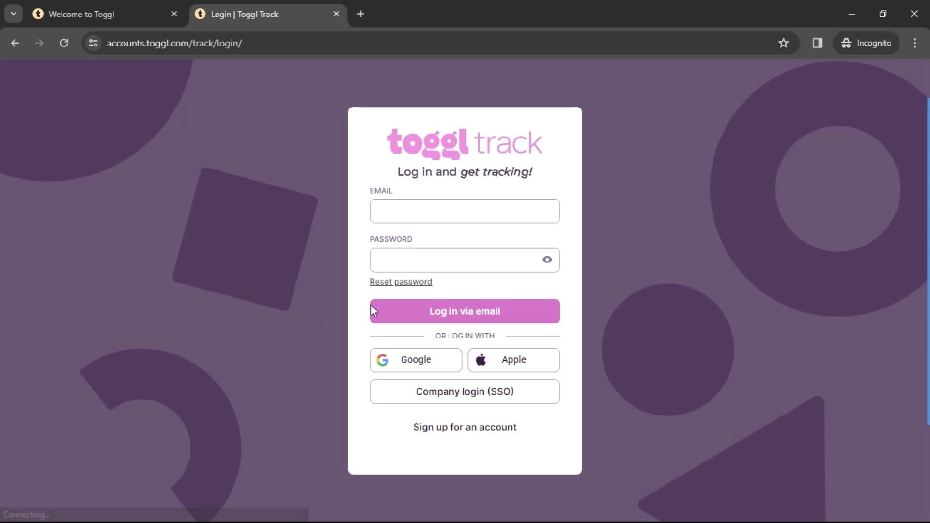Show password with the eye icon

pos(547,260)
